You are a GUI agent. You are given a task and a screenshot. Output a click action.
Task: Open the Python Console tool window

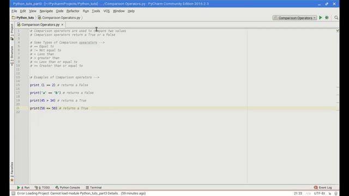coord(68,187)
